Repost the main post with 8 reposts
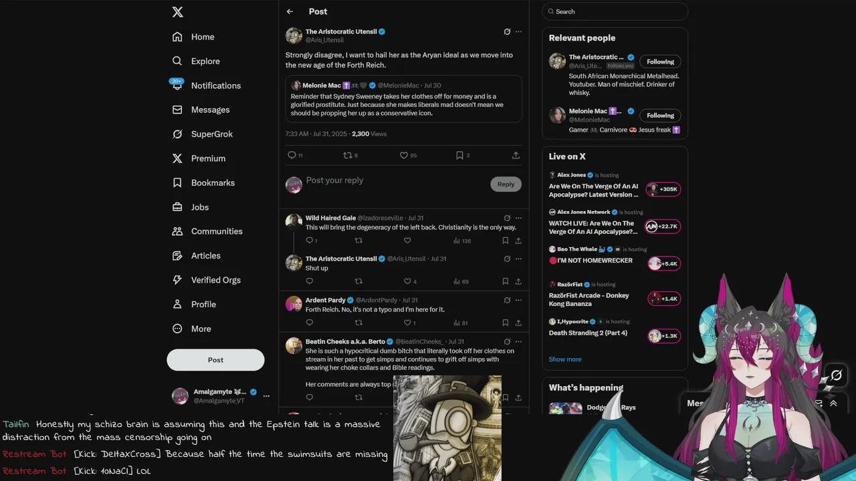The height and width of the screenshot is (481, 856). click(347, 155)
